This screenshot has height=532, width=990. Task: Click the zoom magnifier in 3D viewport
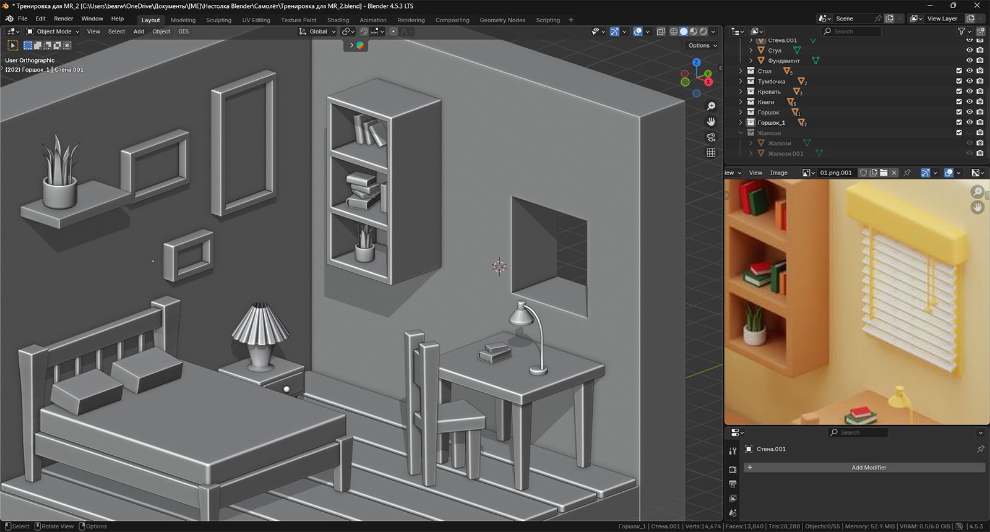click(711, 106)
